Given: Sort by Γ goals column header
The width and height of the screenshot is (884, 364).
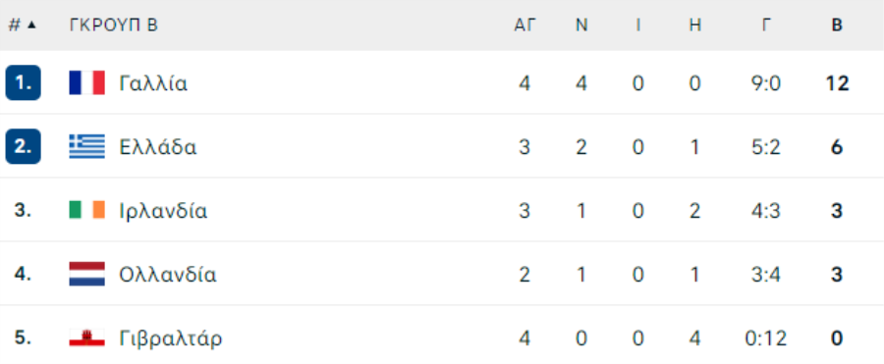Looking at the screenshot, I should click(766, 26).
